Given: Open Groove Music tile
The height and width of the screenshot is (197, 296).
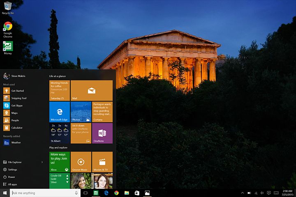Looking at the screenshot, I should click(x=81, y=162).
